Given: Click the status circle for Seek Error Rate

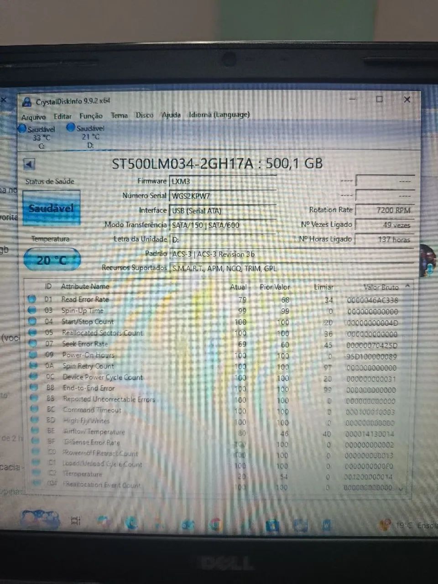Looking at the screenshot, I should (33, 344).
